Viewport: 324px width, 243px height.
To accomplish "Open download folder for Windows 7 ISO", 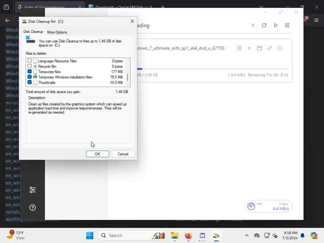I will (259, 48).
